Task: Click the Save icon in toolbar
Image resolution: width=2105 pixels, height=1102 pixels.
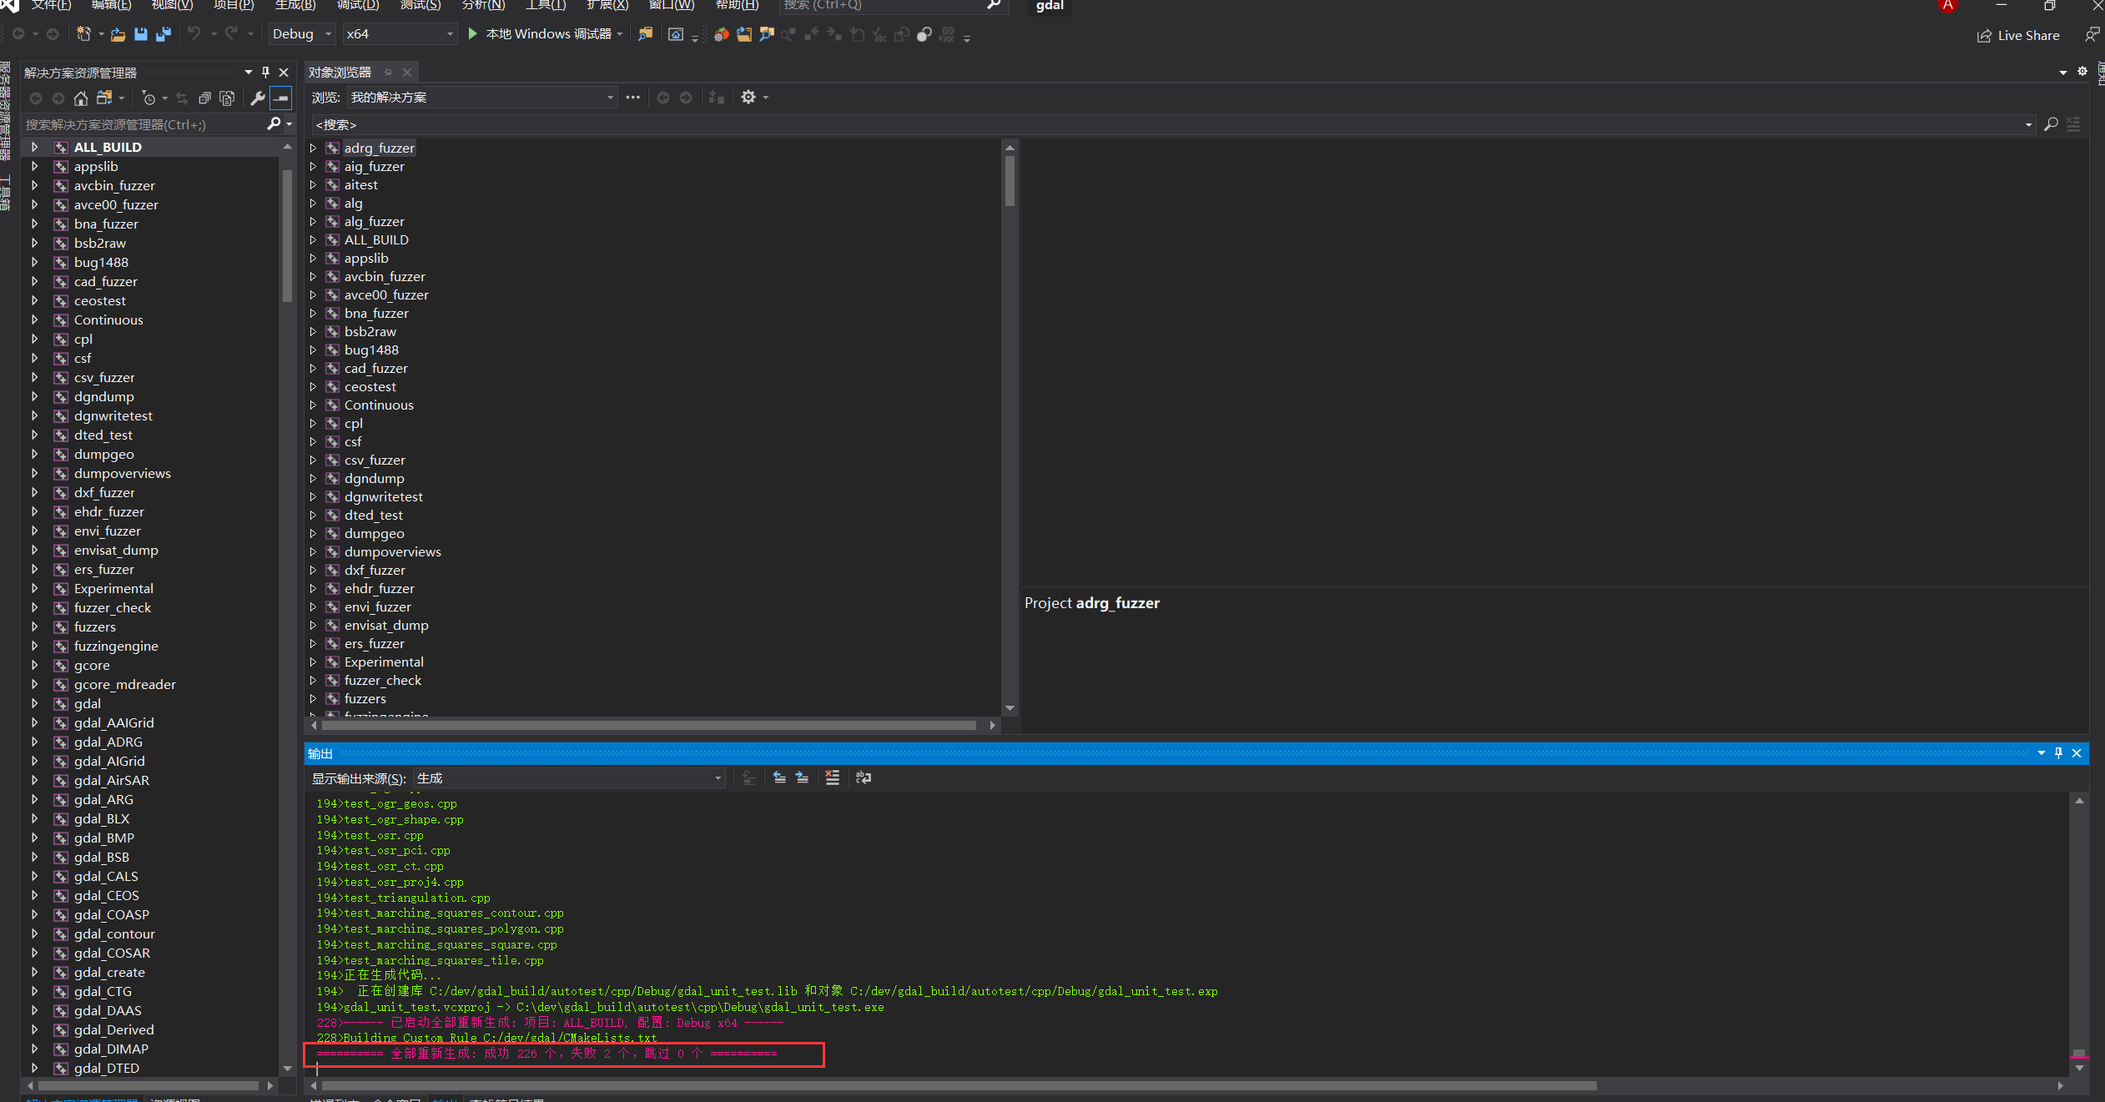Action: point(140,34)
